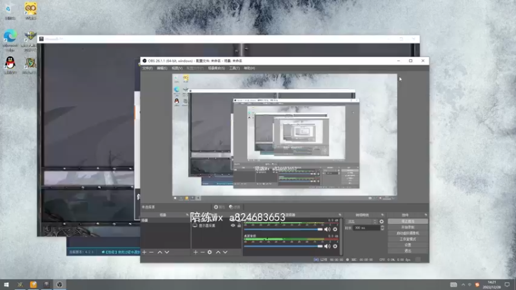The image size is (516, 290).
Task: Toggle 工作室模式 studio mode button
Action: tap(408, 239)
